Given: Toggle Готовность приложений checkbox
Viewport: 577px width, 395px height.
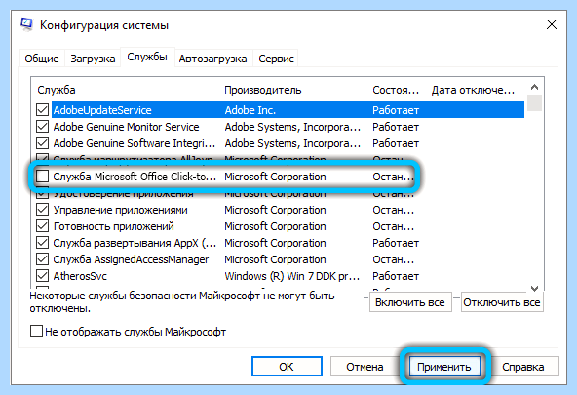Looking at the screenshot, I should pyautogui.click(x=42, y=226).
